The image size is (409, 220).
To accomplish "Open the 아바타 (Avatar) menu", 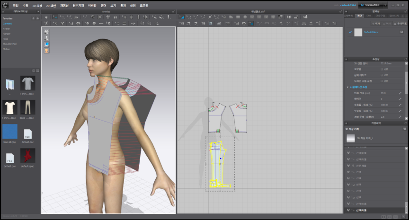I will click(x=92, y=6).
